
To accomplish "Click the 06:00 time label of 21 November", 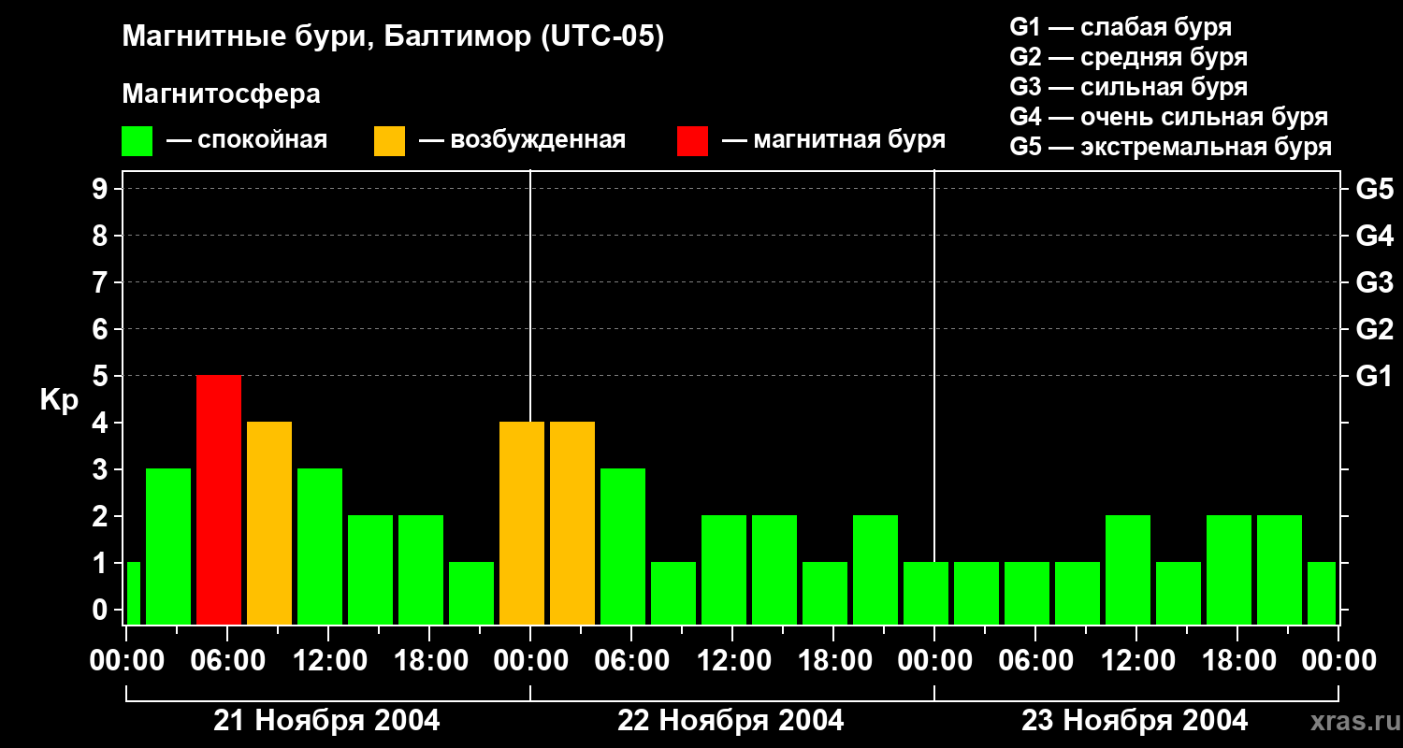I will 227,661.
